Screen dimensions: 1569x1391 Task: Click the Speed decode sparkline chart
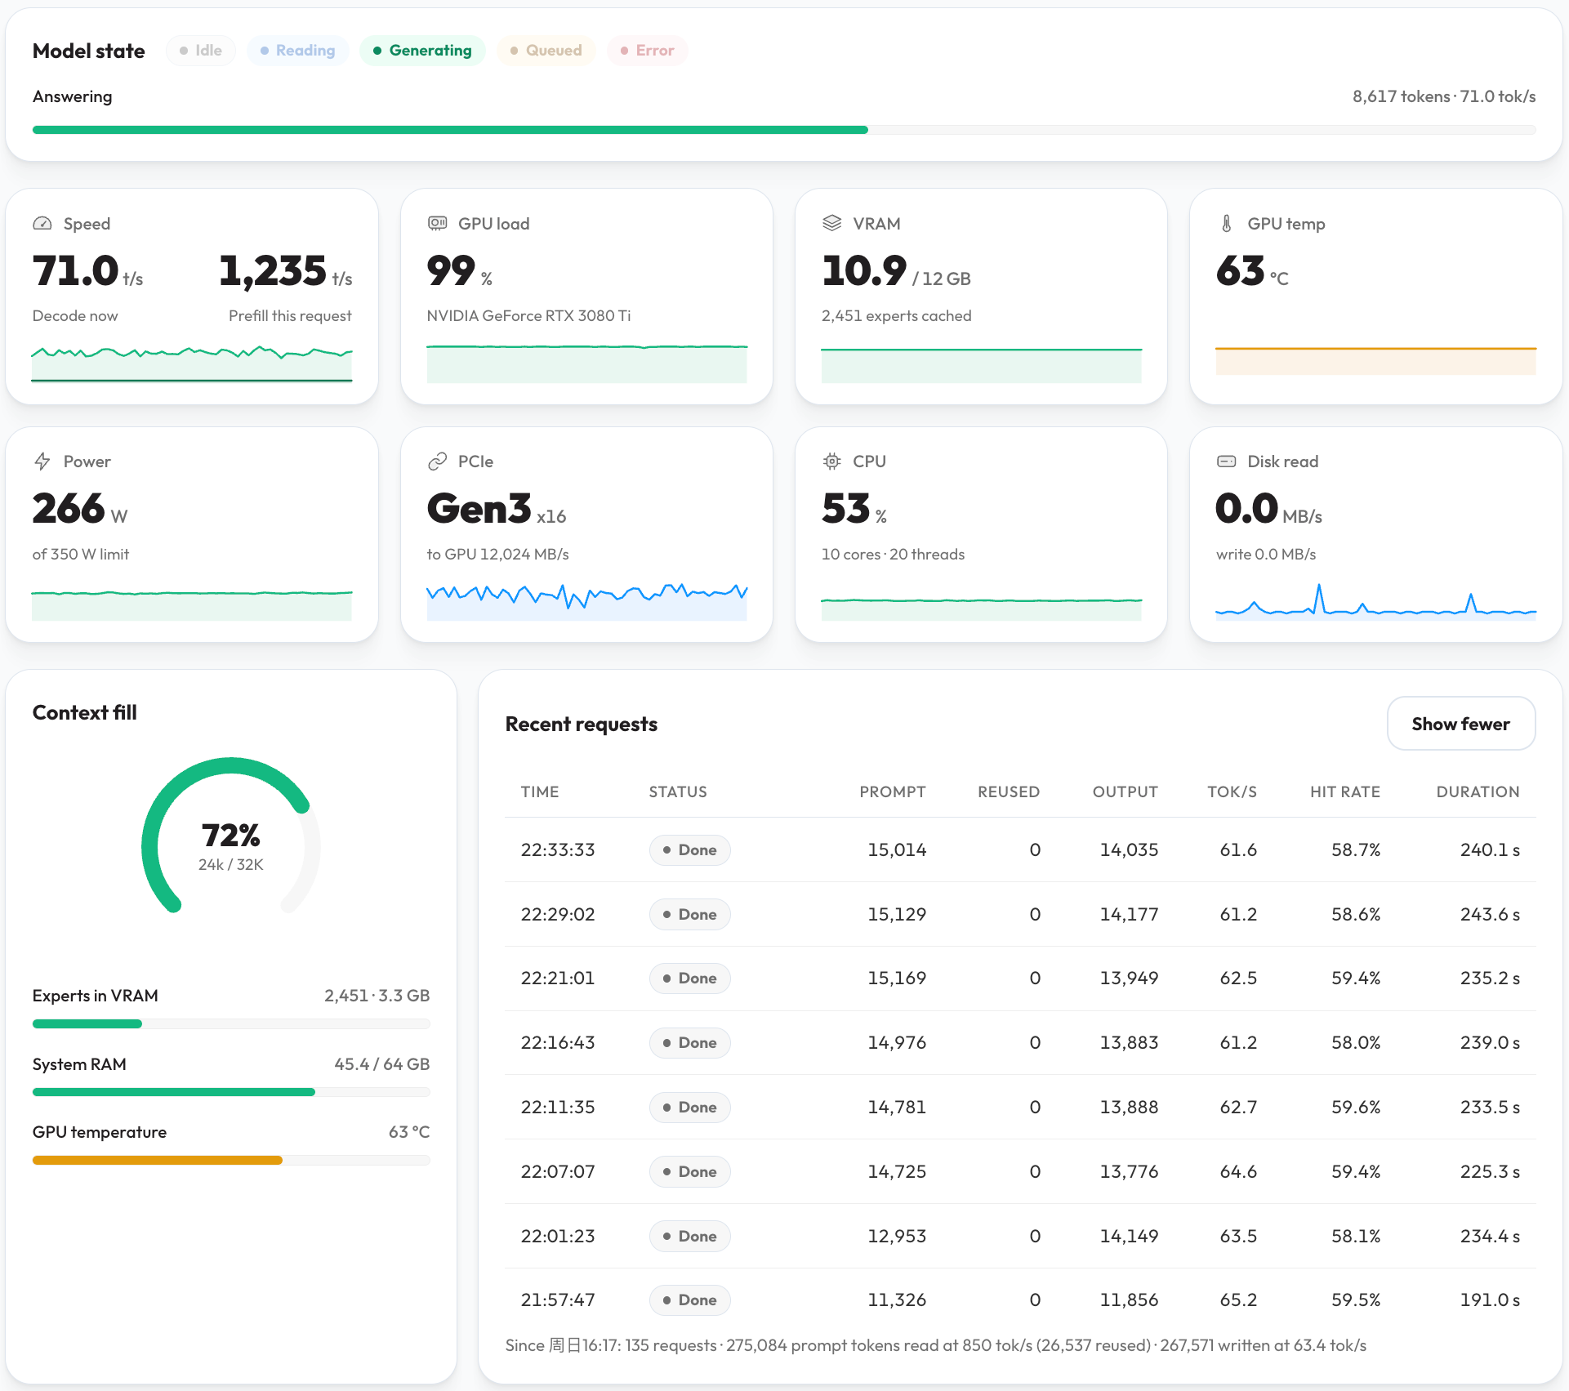pos(192,363)
